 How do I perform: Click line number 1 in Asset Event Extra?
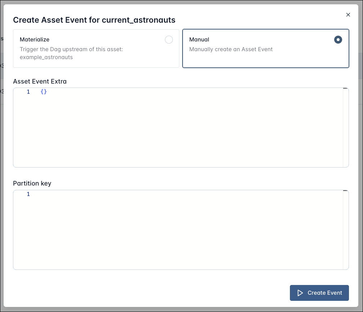coord(28,92)
